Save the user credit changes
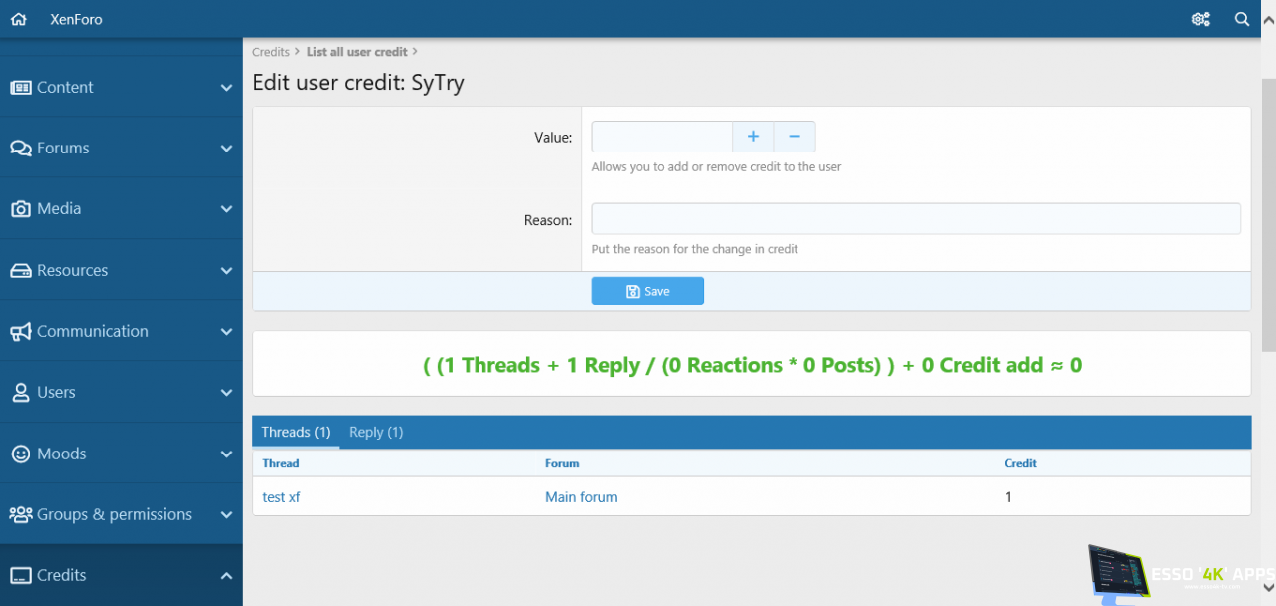 647,291
